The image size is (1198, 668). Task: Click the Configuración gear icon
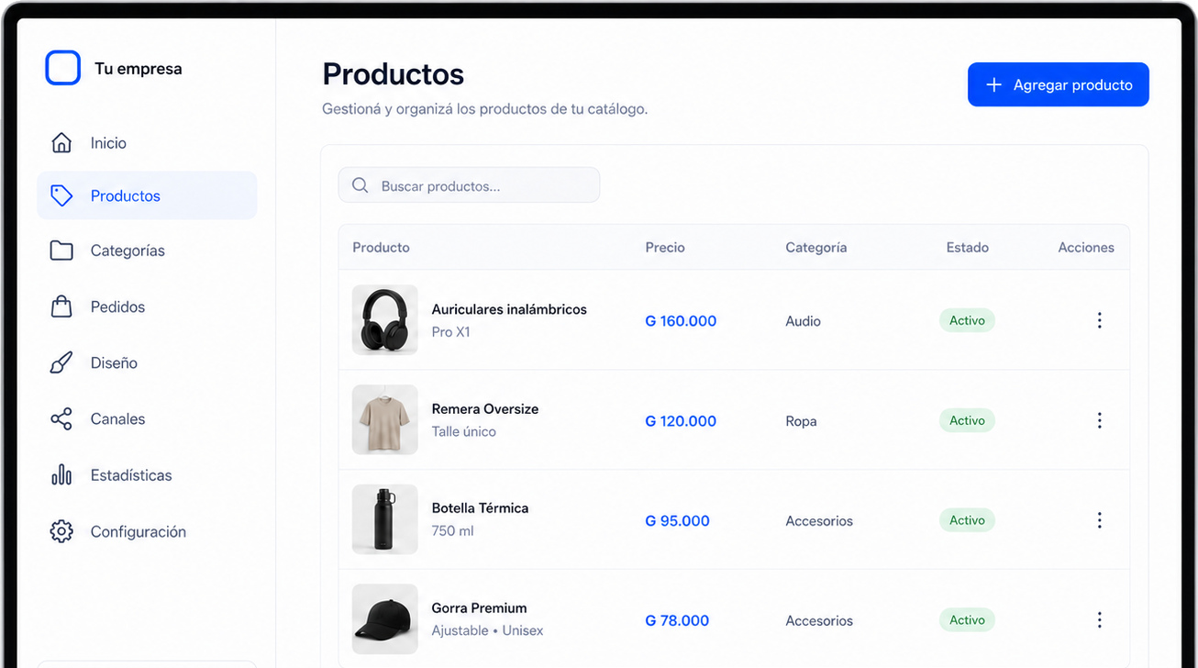61,531
